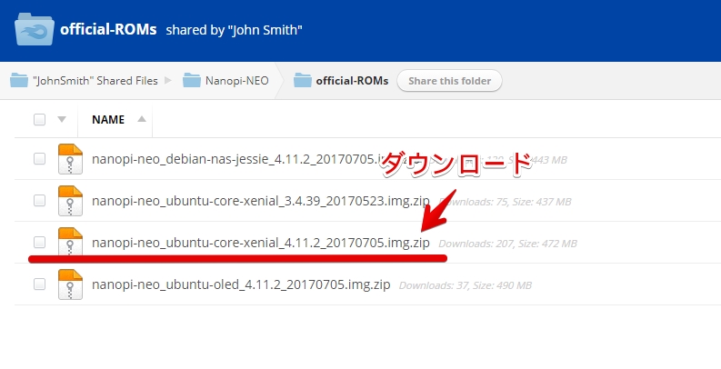
Task: Go to "JohnSmith" Shared Files breadcrumb
Action: [x=95, y=80]
